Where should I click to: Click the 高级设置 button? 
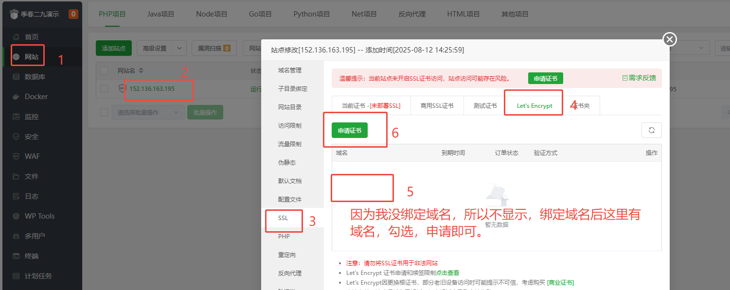click(155, 48)
